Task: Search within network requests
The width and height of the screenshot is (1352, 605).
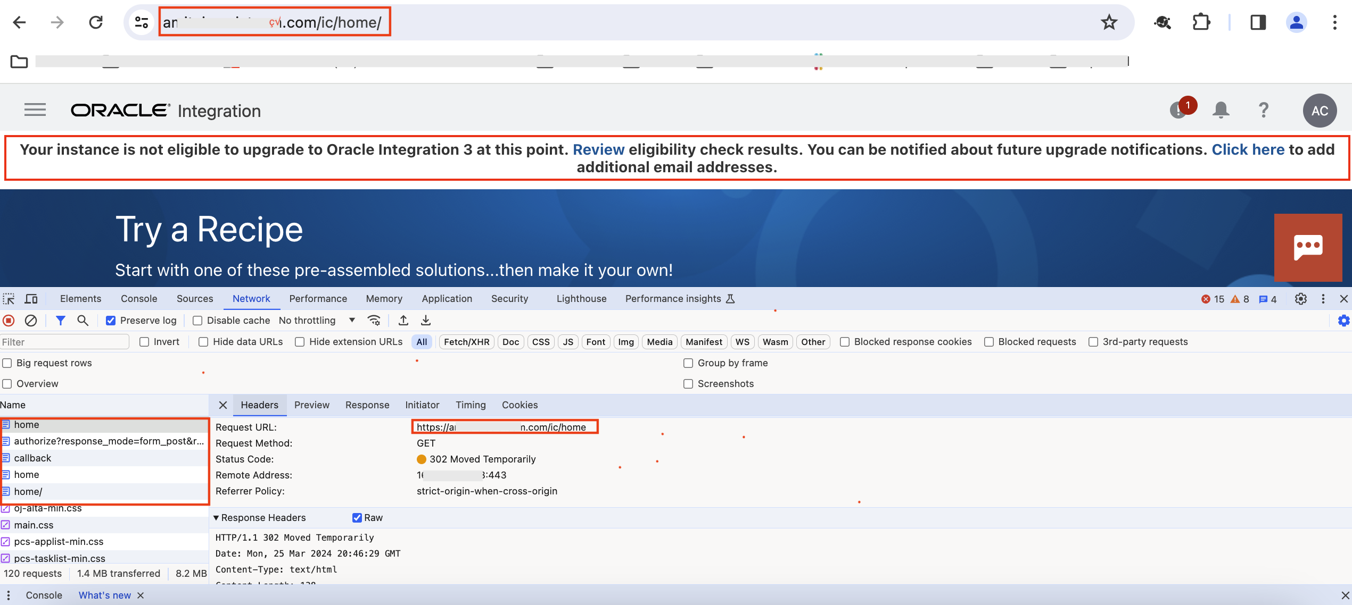Action: click(83, 320)
